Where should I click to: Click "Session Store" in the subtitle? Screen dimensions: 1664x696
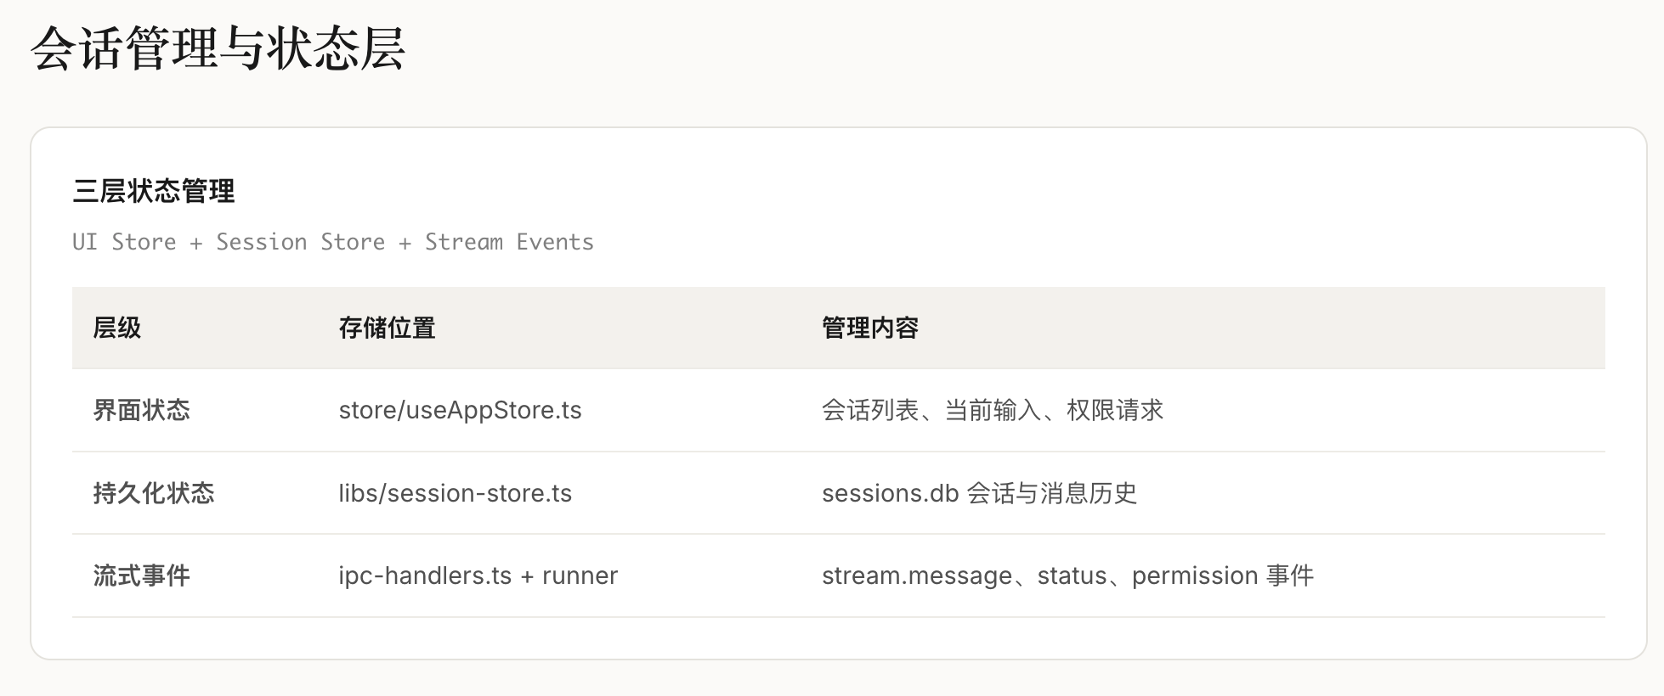click(300, 242)
